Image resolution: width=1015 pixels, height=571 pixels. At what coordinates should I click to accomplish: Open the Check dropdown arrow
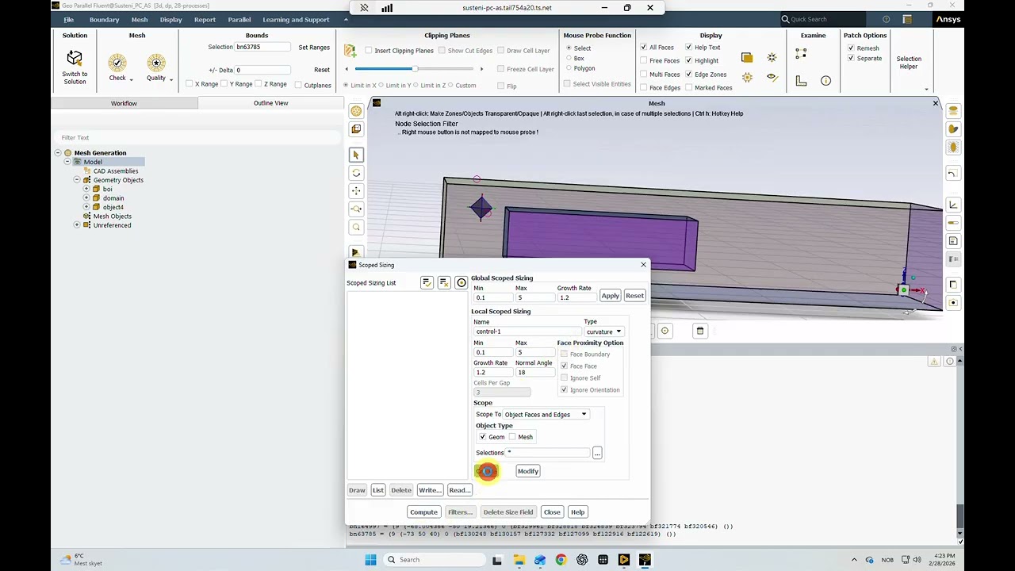[131, 79]
